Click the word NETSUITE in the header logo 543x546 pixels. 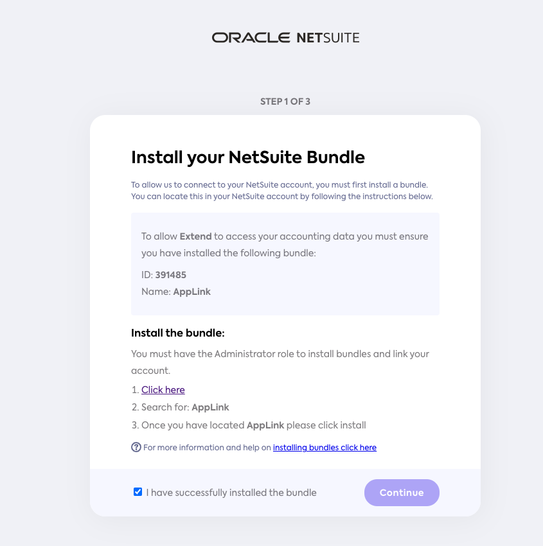328,37
